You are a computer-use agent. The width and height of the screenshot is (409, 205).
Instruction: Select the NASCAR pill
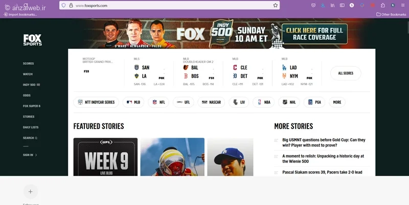click(211, 102)
